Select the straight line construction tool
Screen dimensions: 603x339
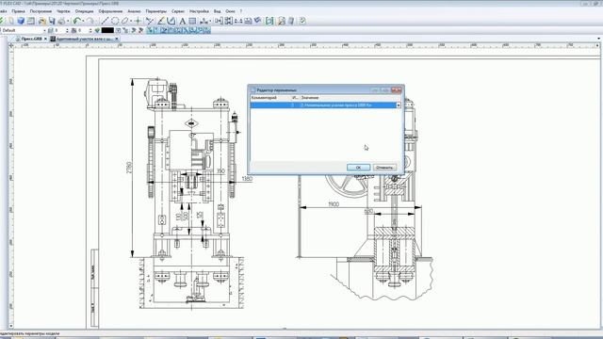coord(105,21)
